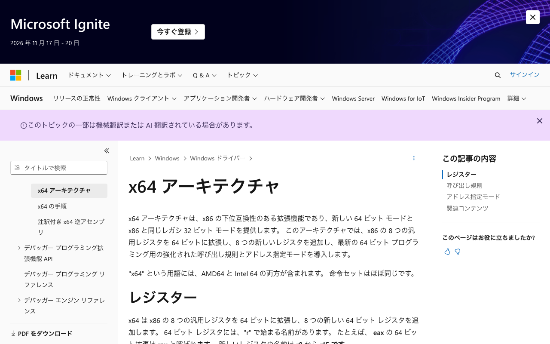Go to the Learn home link

[47, 76]
